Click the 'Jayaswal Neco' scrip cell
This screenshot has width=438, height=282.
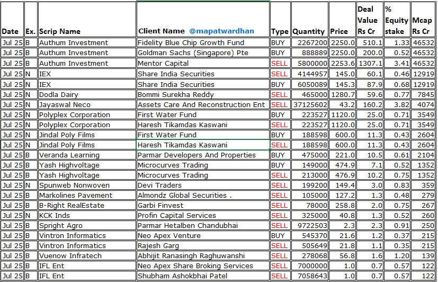click(x=87, y=105)
